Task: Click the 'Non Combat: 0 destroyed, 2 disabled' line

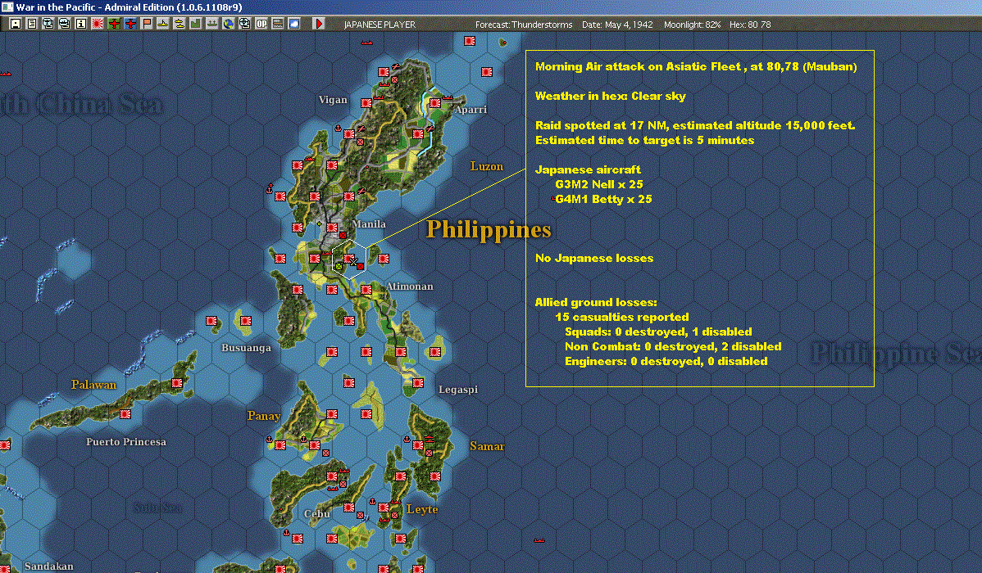Action: 673,346
